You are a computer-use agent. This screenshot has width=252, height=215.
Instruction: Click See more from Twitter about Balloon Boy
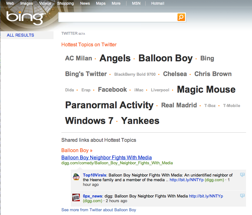(99, 210)
